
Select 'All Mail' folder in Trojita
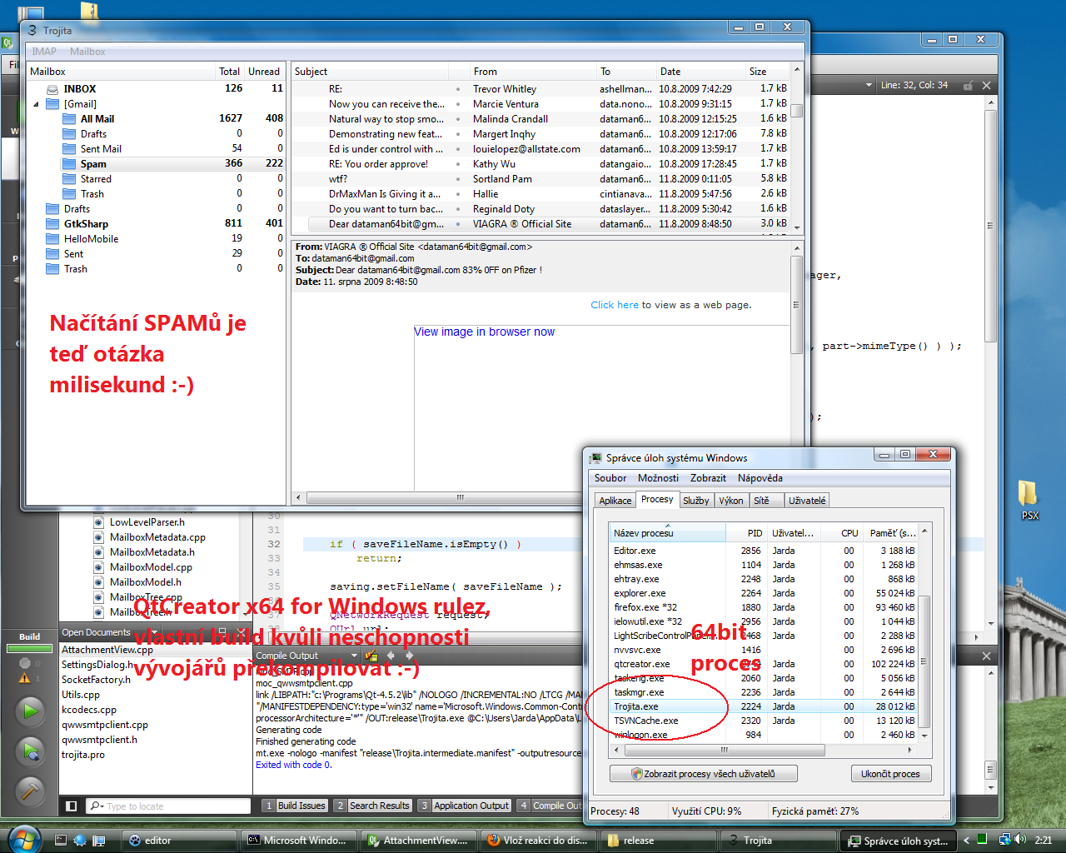point(97,119)
